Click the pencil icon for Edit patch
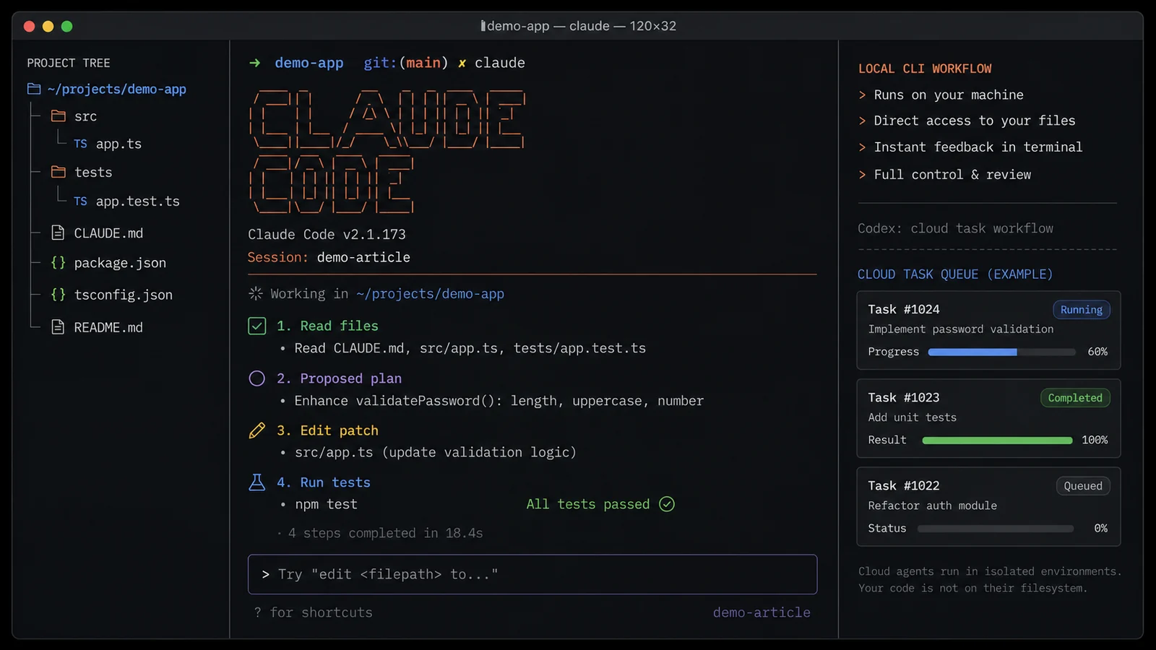 pyautogui.click(x=256, y=430)
